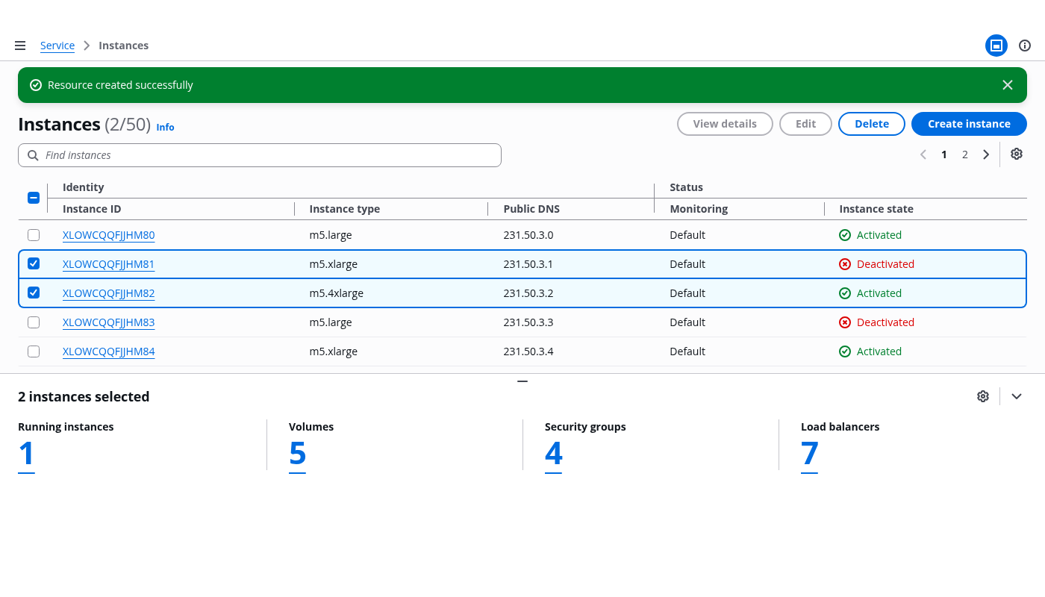Click Activated status icon for XLOWCQQFJJHM82
The image size is (1045, 597).
pos(845,293)
